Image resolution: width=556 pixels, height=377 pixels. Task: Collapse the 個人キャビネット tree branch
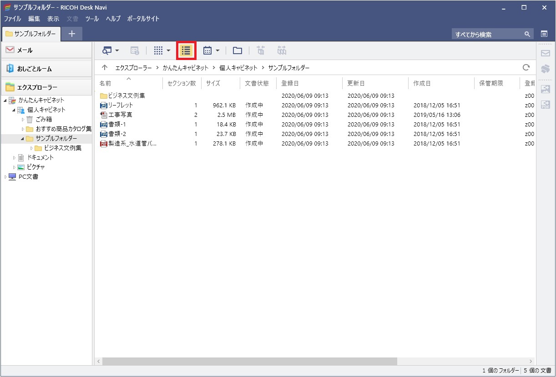click(x=15, y=110)
